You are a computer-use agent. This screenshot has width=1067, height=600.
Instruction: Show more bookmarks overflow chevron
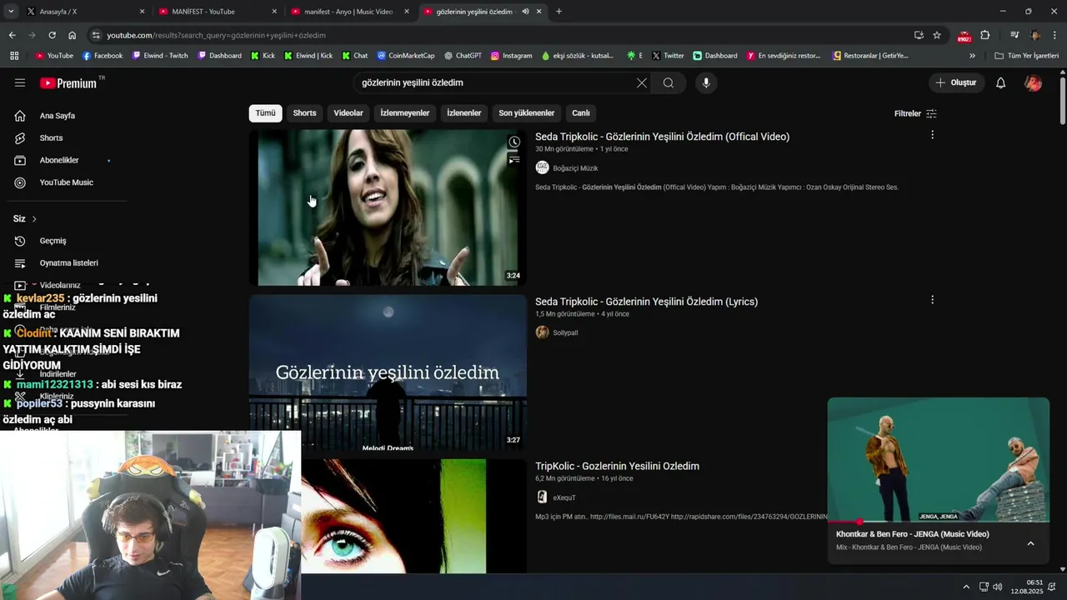pos(972,56)
